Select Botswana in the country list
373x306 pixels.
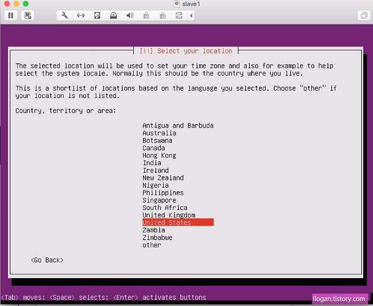(x=157, y=140)
